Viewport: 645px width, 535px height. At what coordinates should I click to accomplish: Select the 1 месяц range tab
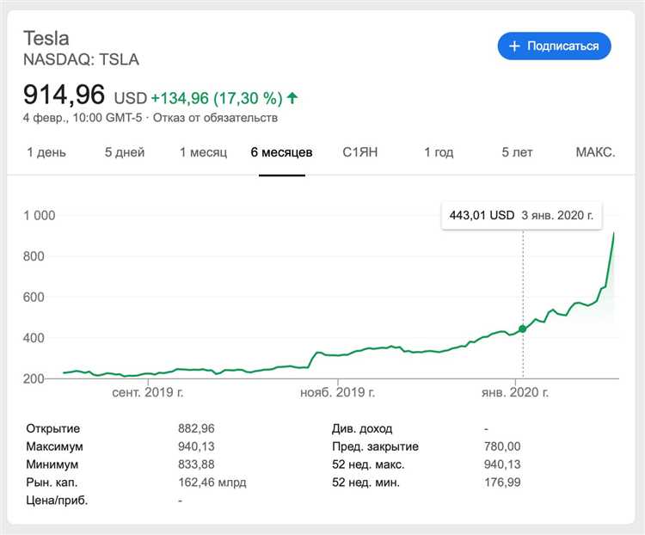(203, 152)
